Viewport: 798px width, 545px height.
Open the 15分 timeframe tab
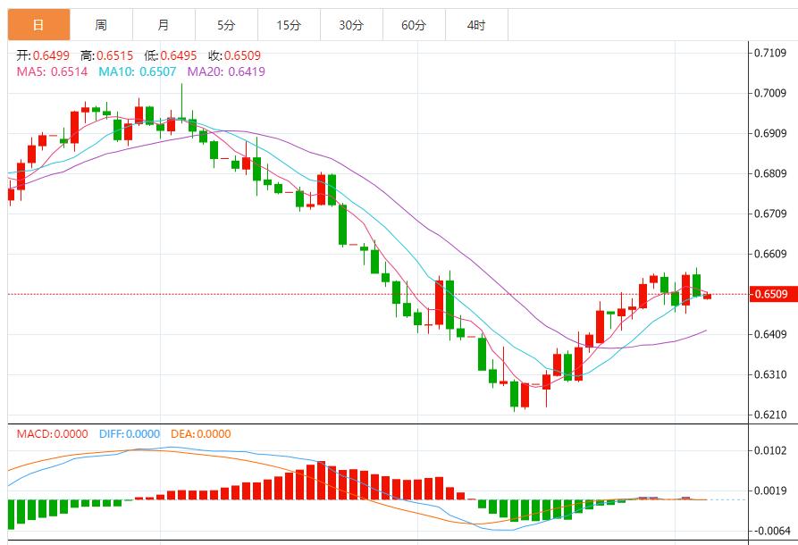(x=289, y=24)
